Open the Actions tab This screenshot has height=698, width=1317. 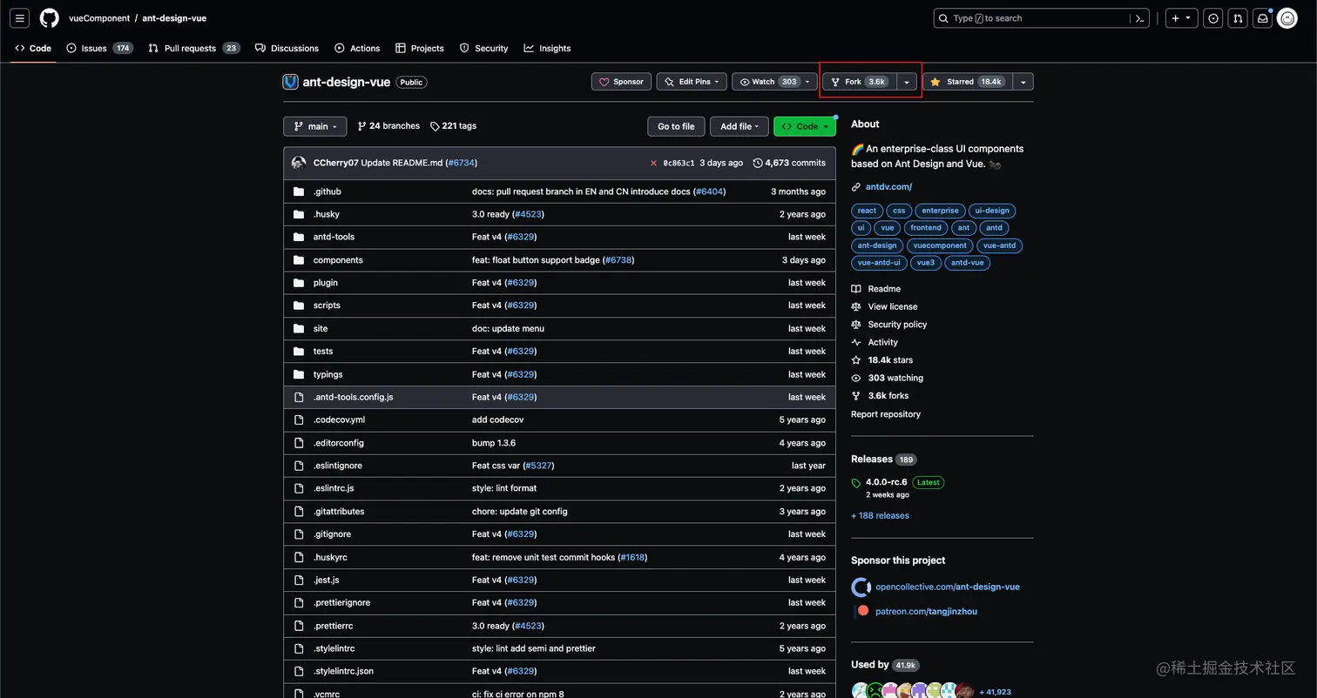[357, 49]
